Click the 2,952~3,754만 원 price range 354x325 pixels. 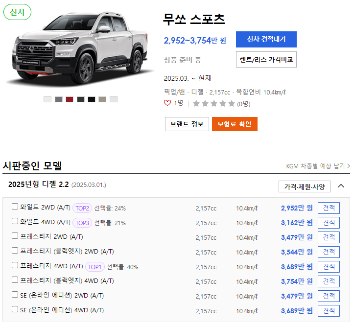click(195, 41)
